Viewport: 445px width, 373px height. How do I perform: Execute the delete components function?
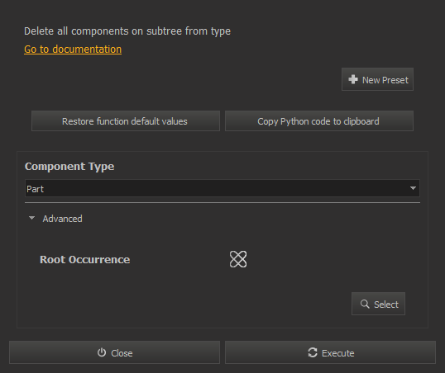click(x=330, y=352)
